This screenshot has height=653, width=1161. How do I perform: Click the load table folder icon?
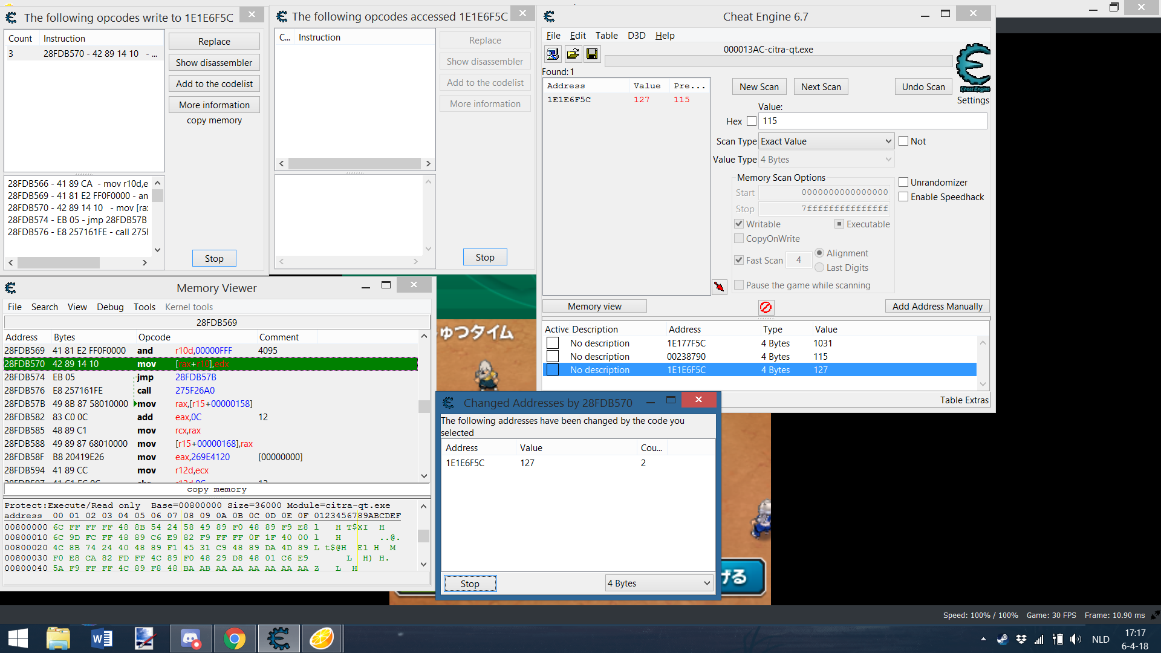(x=573, y=54)
